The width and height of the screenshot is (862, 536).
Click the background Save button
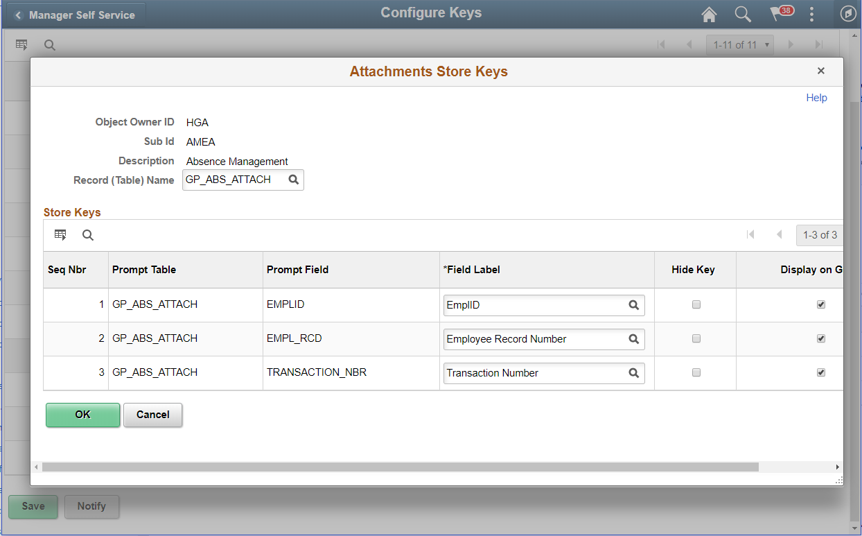(x=33, y=506)
